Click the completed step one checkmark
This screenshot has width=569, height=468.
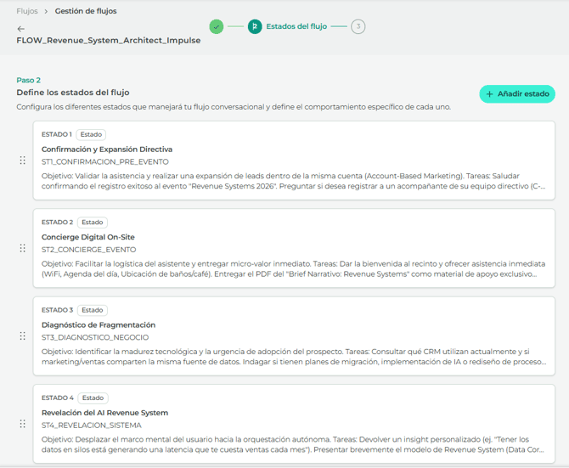click(217, 27)
